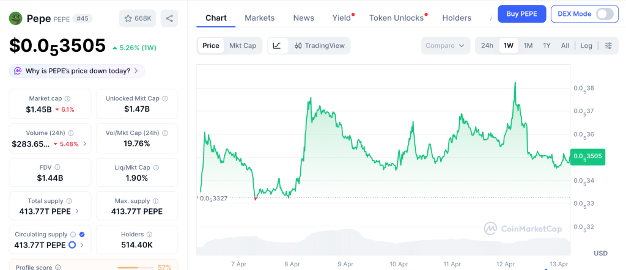Open the Compare dropdown

click(x=445, y=45)
